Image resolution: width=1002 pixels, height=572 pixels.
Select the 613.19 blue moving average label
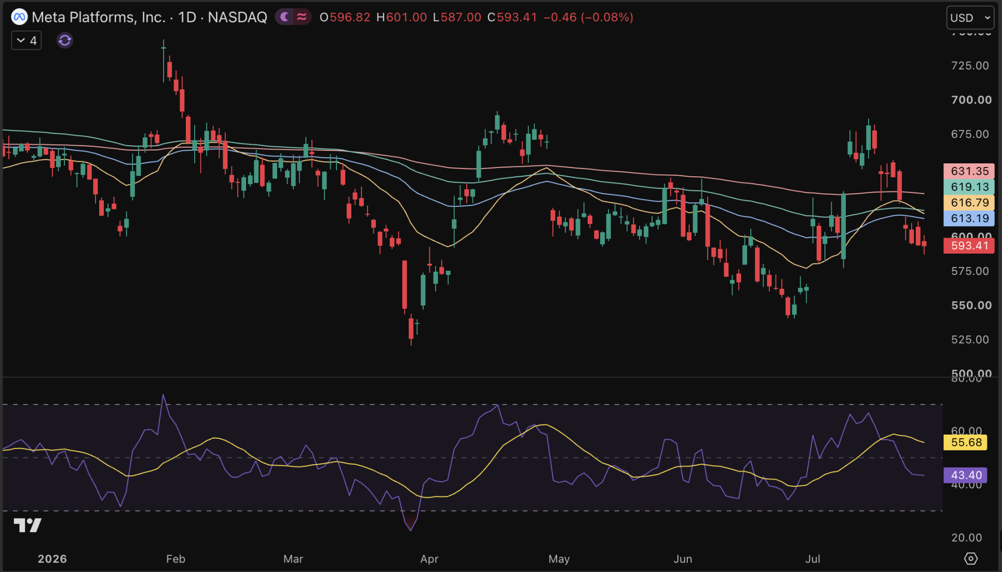click(969, 218)
